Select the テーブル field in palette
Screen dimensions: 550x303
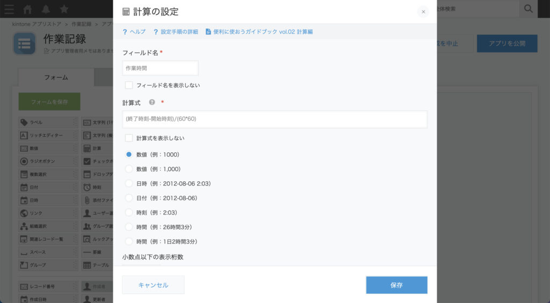97,265
